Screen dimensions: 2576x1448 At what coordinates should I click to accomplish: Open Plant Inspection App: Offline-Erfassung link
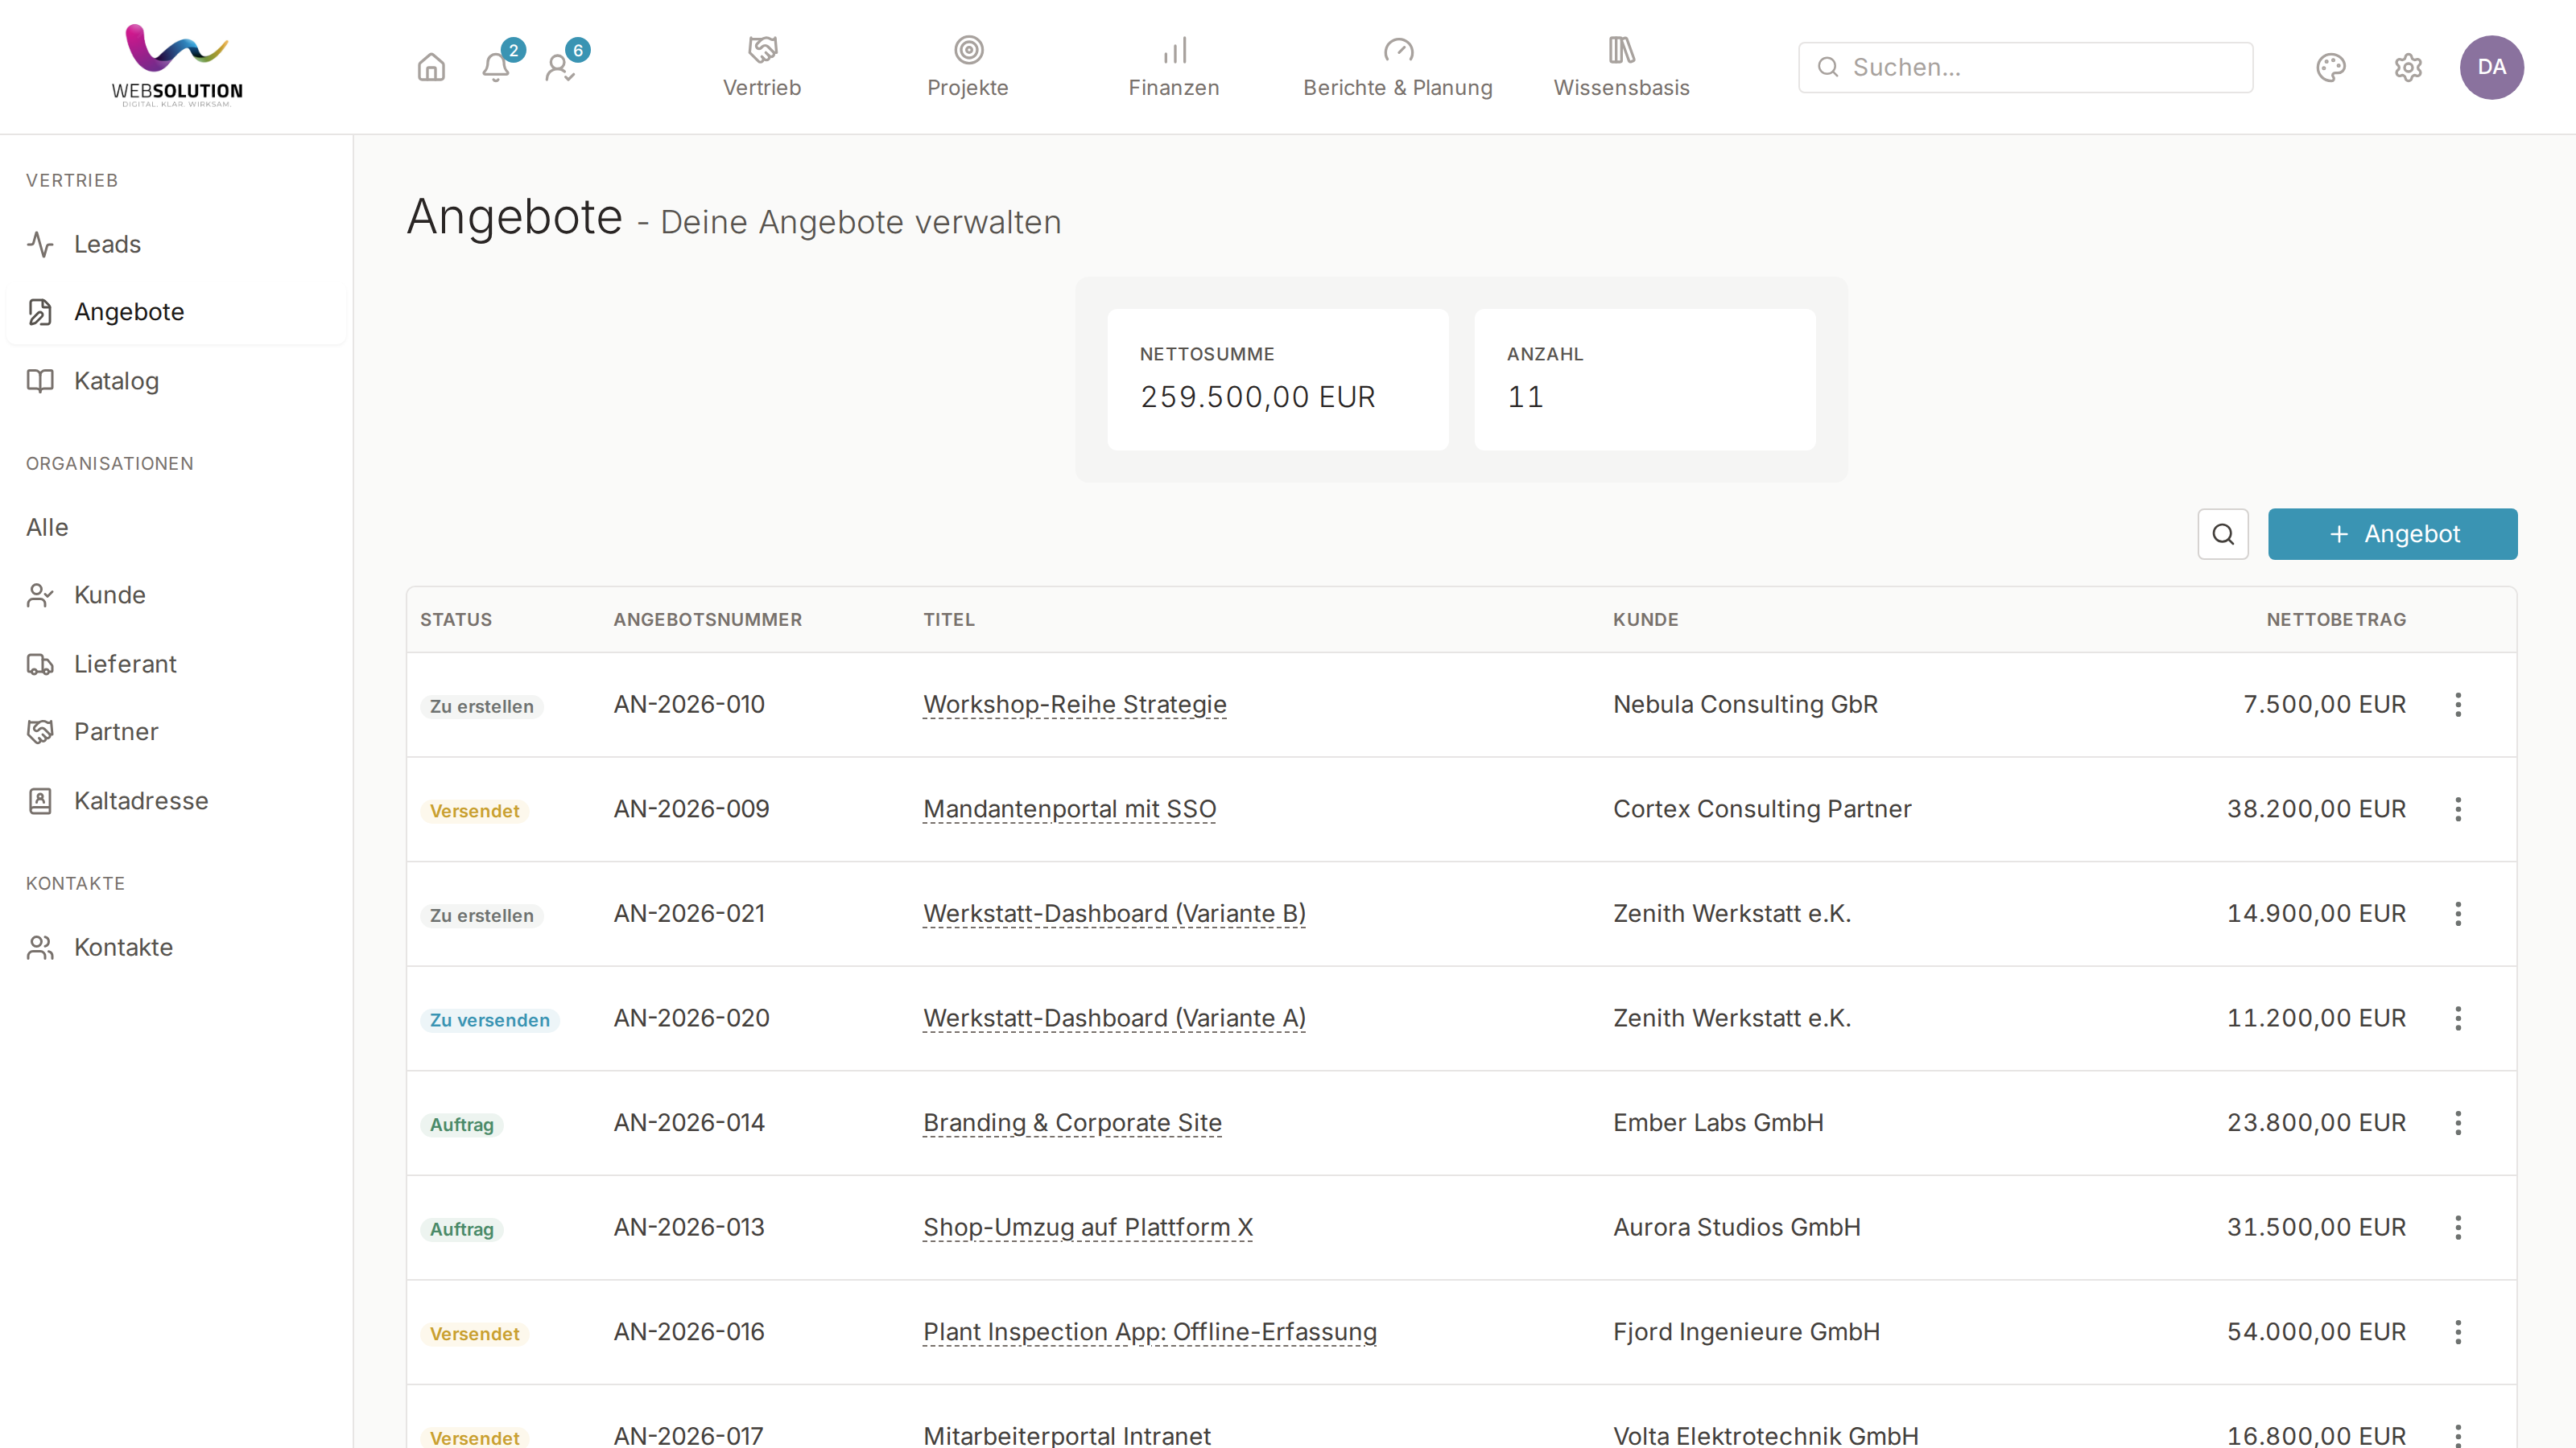[x=1150, y=1332]
